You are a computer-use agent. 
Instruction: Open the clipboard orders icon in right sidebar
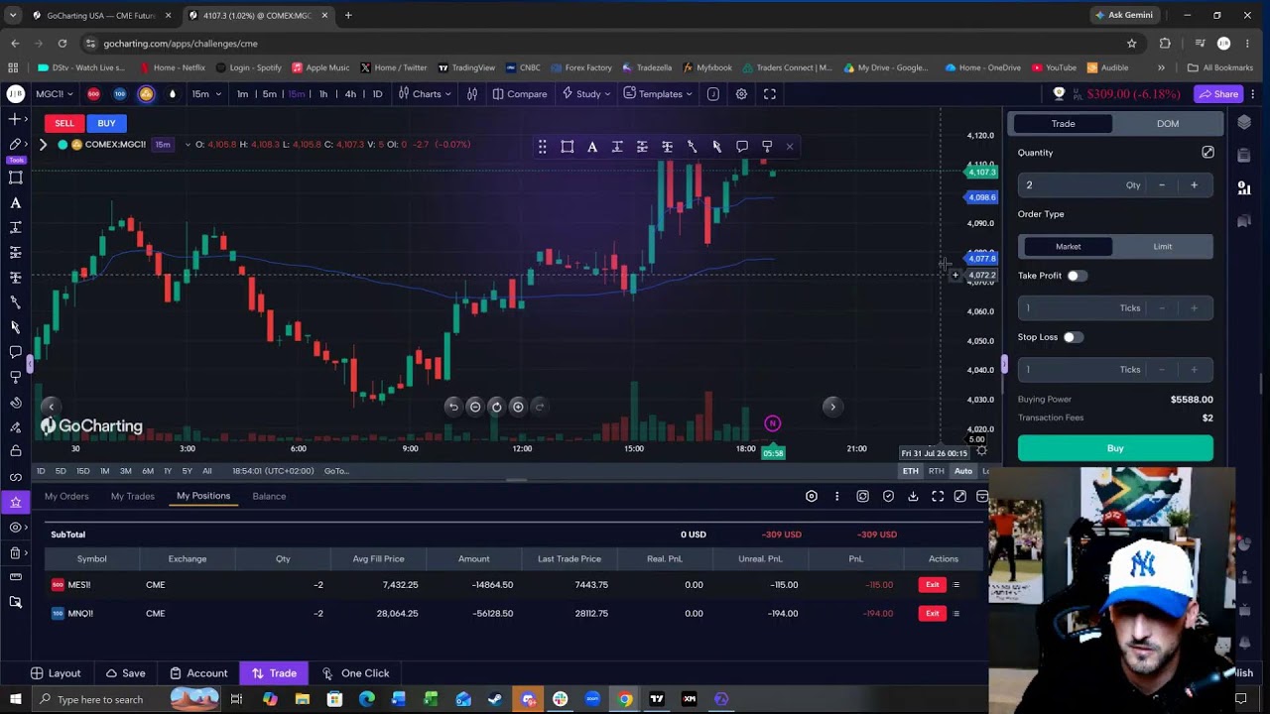pyautogui.click(x=1244, y=156)
